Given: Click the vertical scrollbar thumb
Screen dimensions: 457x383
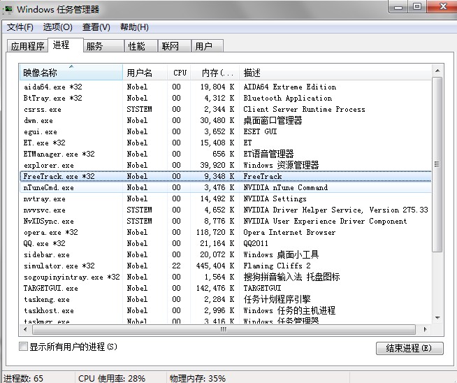Looking at the screenshot, I should point(437,164).
